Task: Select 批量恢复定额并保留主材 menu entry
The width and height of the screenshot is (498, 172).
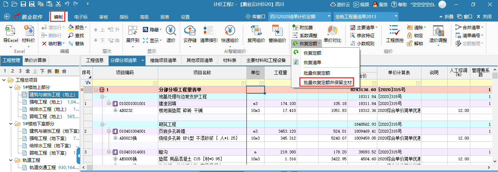Action: [x=330, y=83]
